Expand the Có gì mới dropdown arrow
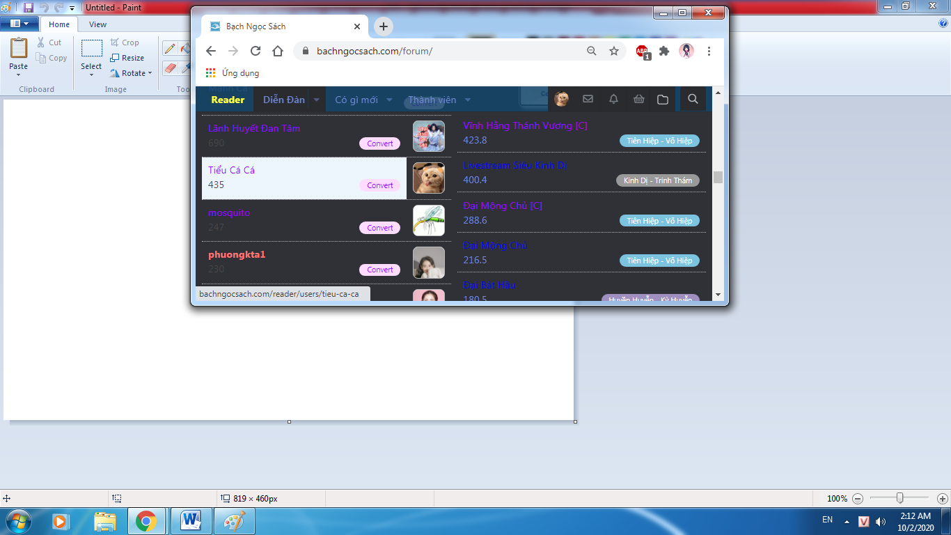 pos(389,100)
